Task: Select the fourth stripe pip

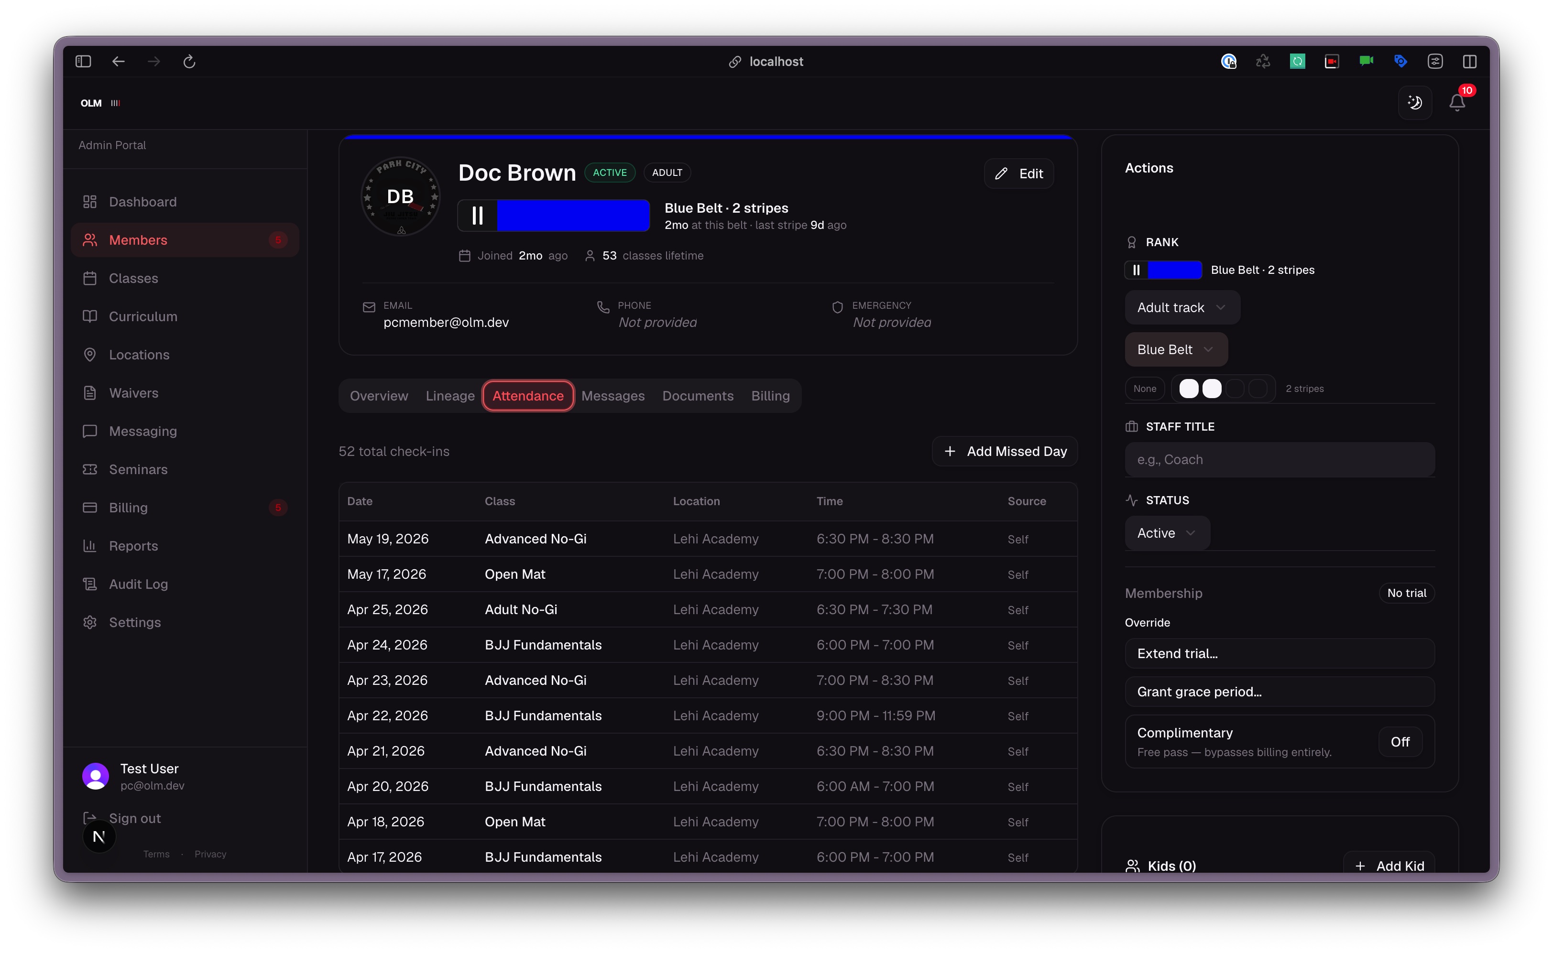Action: point(1258,388)
